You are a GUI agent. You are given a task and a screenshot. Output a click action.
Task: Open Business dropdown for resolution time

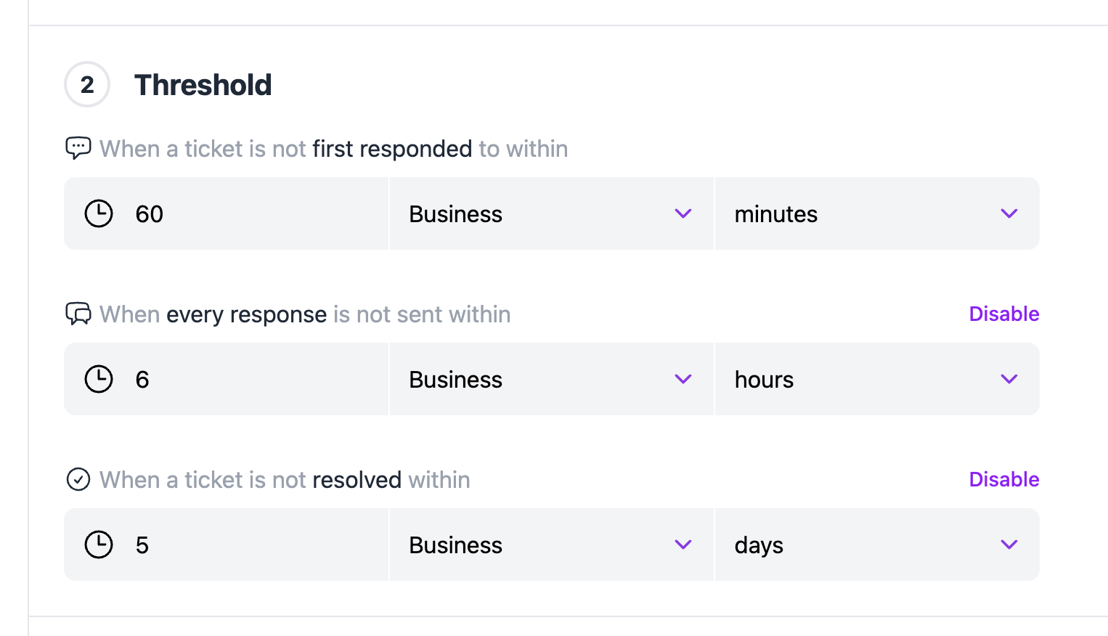tap(552, 545)
